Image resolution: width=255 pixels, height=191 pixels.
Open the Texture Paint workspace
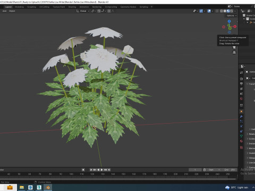pyautogui.click(x=59, y=7)
